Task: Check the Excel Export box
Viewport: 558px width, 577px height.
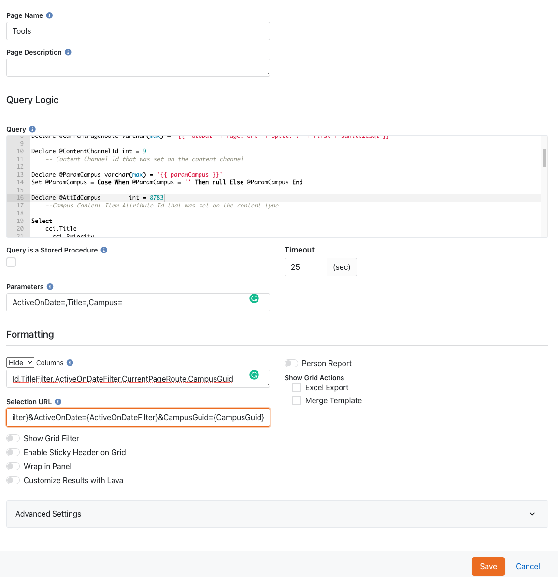Action: 297,387
